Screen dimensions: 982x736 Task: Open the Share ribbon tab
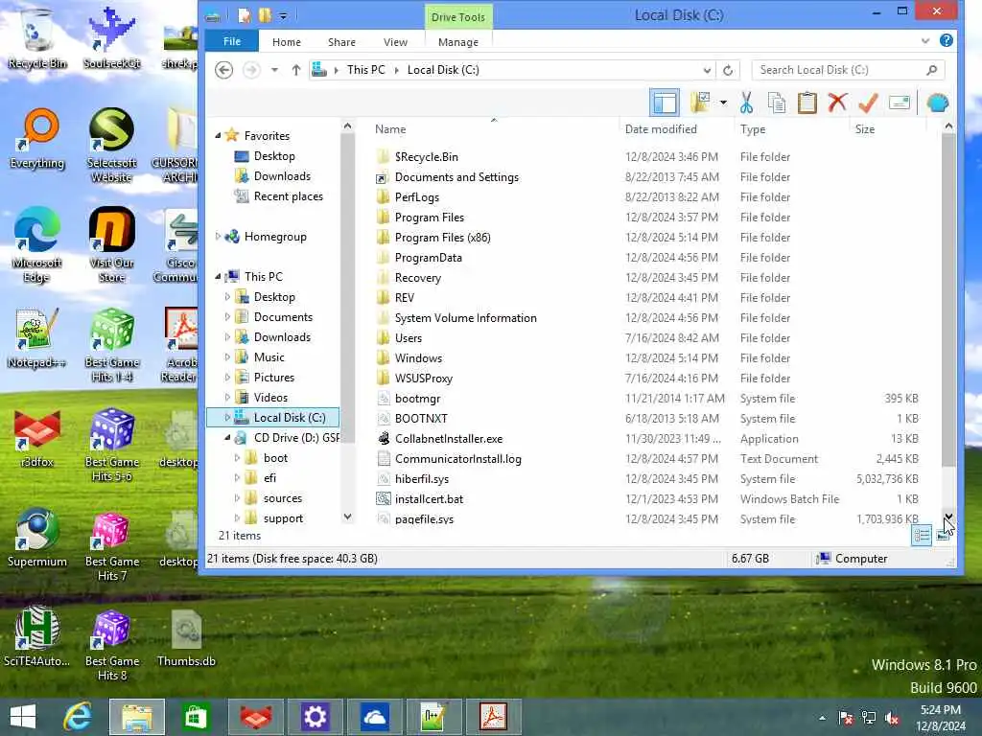pos(341,42)
